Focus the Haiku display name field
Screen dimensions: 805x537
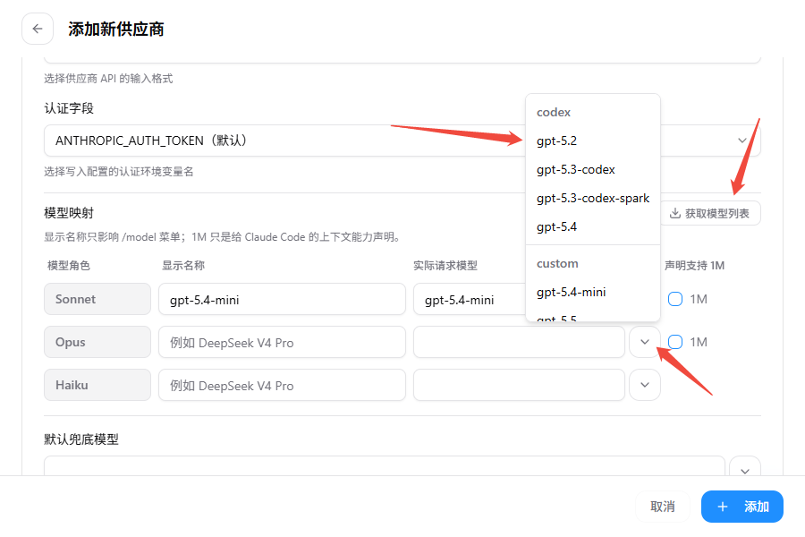pos(282,385)
